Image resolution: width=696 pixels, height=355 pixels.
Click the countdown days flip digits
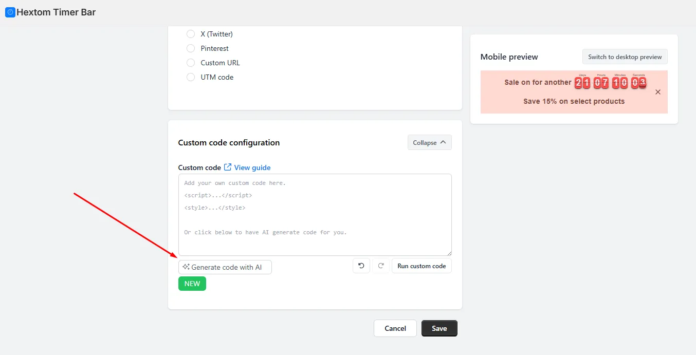(582, 83)
